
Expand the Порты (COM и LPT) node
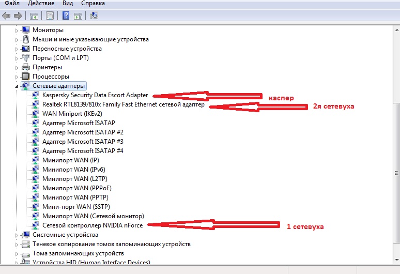17,58
